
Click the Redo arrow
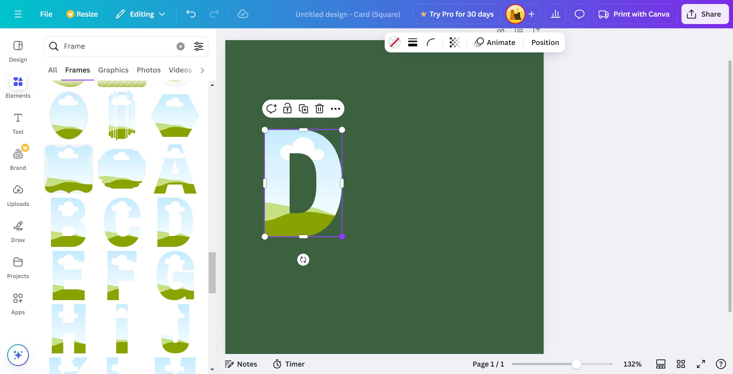click(214, 14)
